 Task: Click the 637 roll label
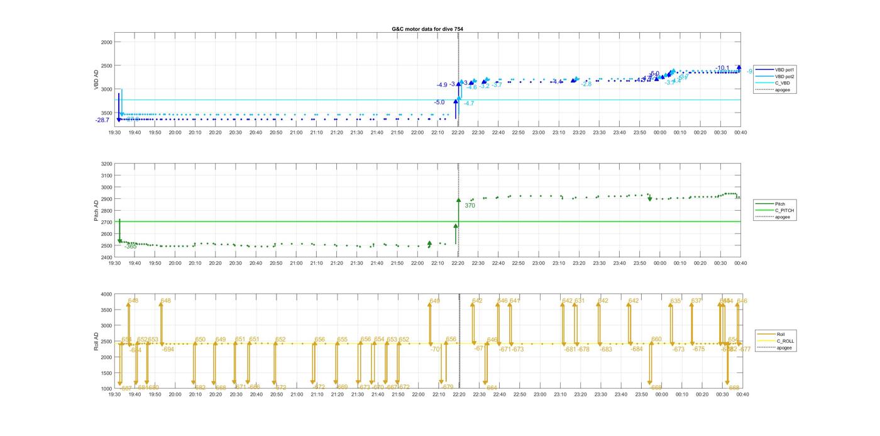point(696,301)
